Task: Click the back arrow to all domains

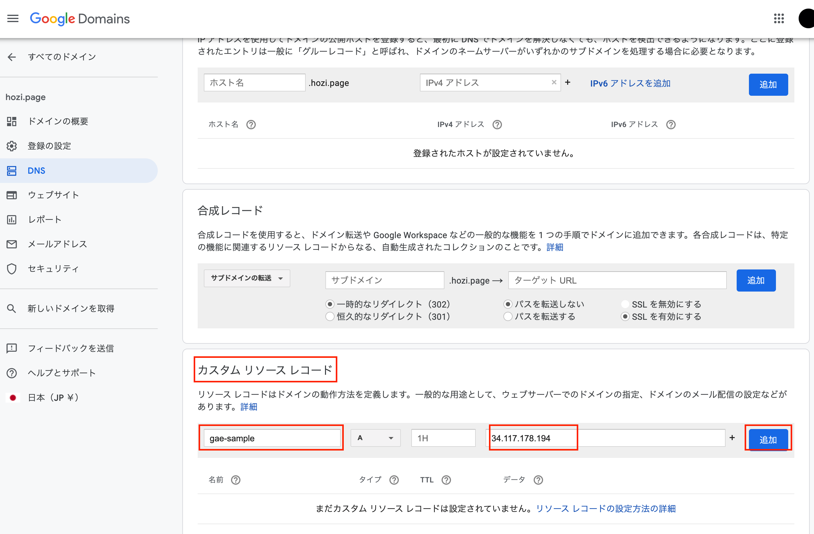Action: tap(12, 57)
